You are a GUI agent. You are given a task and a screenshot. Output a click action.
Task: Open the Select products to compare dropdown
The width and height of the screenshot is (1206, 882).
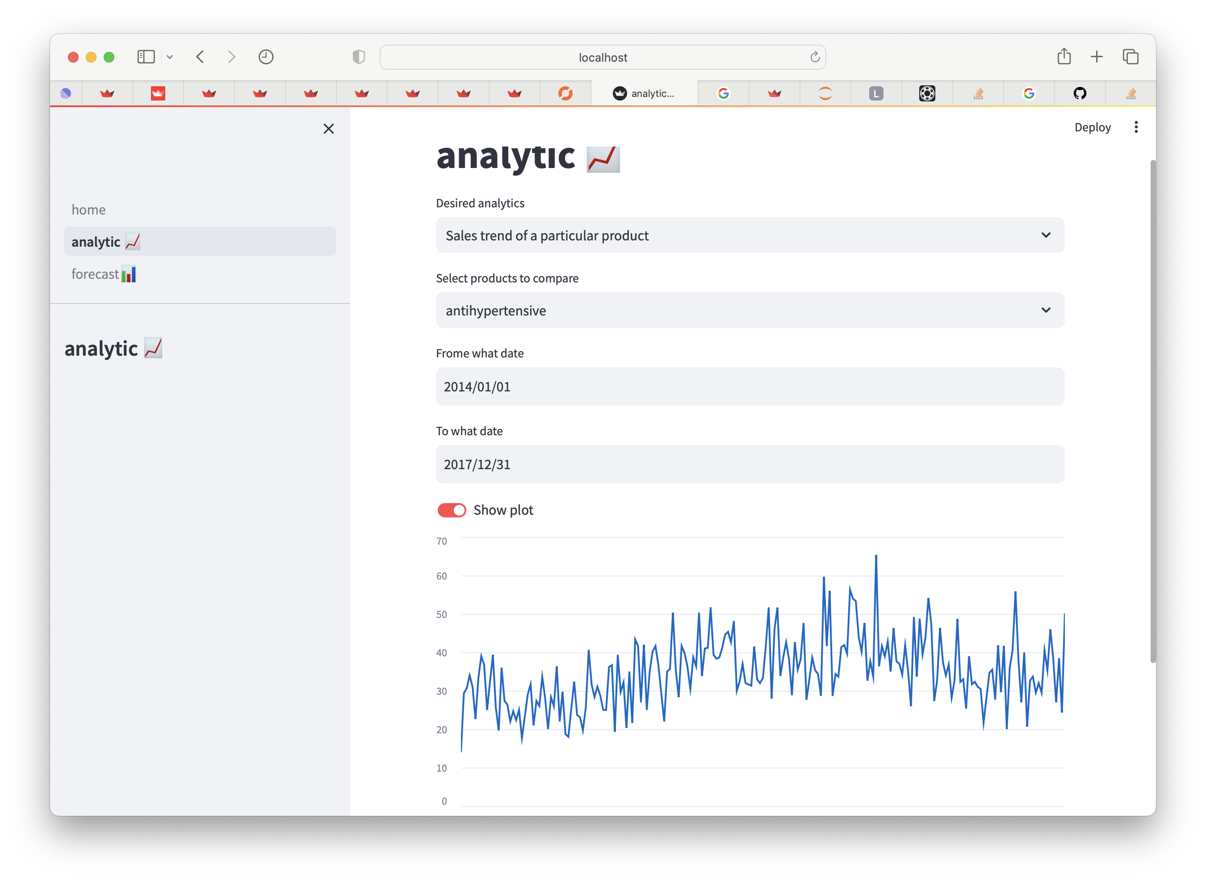tap(750, 310)
